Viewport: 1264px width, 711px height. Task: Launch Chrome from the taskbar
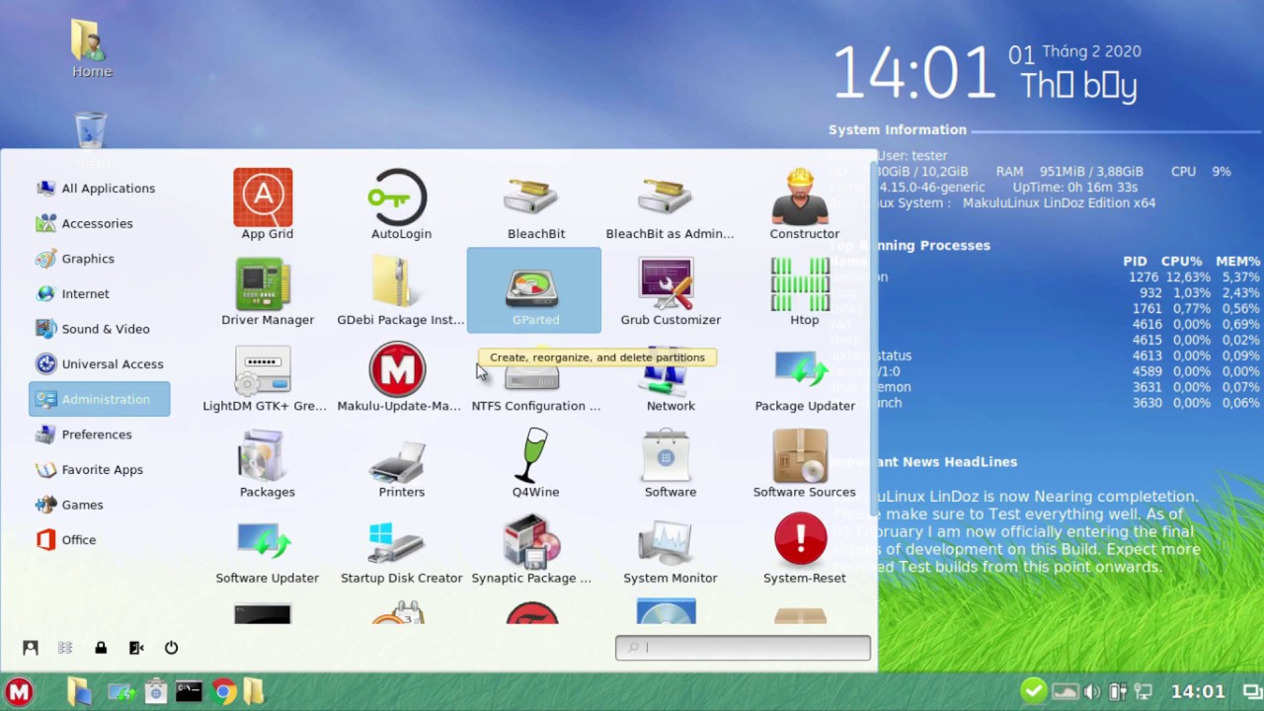(x=224, y=691)
